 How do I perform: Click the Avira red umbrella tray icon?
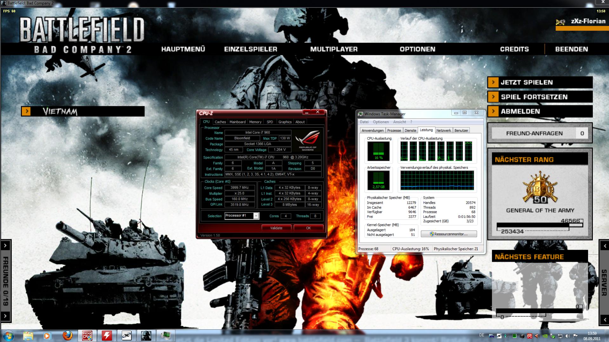530,336
